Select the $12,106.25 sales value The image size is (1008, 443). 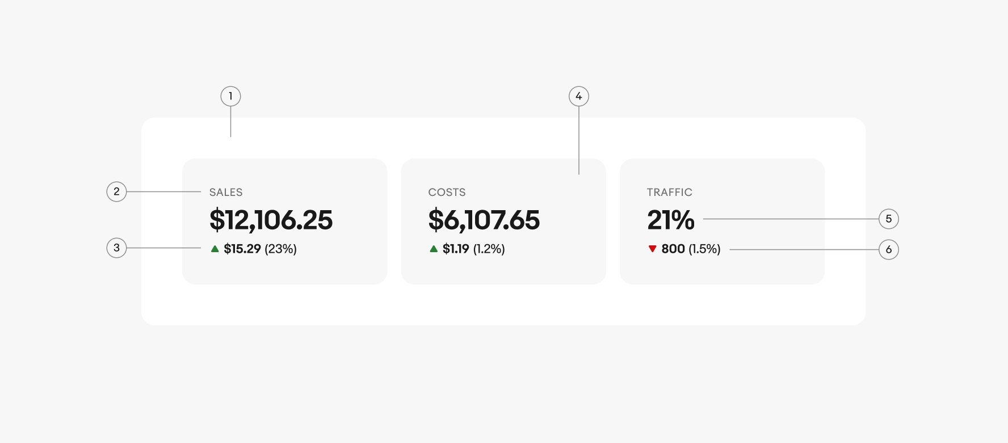pyautogui.click(x=271, y=220)
